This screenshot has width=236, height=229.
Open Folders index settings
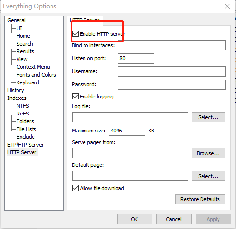25,121
